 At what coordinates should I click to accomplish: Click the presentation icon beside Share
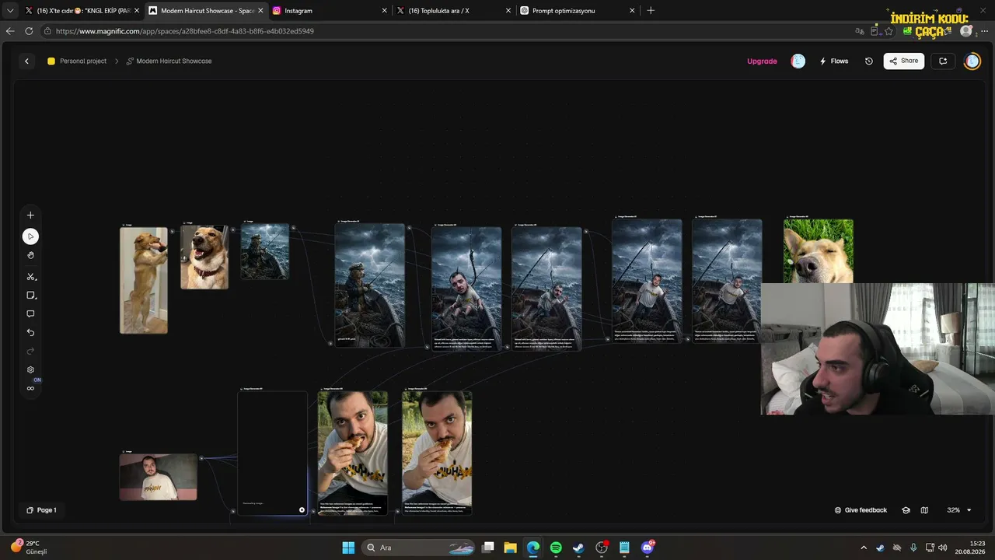(x=943, y=61)
